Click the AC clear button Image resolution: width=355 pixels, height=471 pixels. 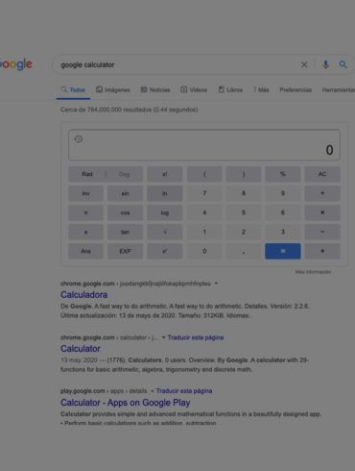pos(322,174)
